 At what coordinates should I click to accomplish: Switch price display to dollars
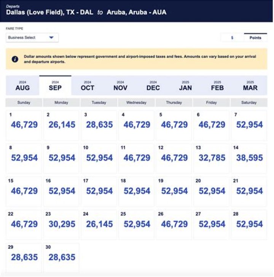(x=232, y=38)
